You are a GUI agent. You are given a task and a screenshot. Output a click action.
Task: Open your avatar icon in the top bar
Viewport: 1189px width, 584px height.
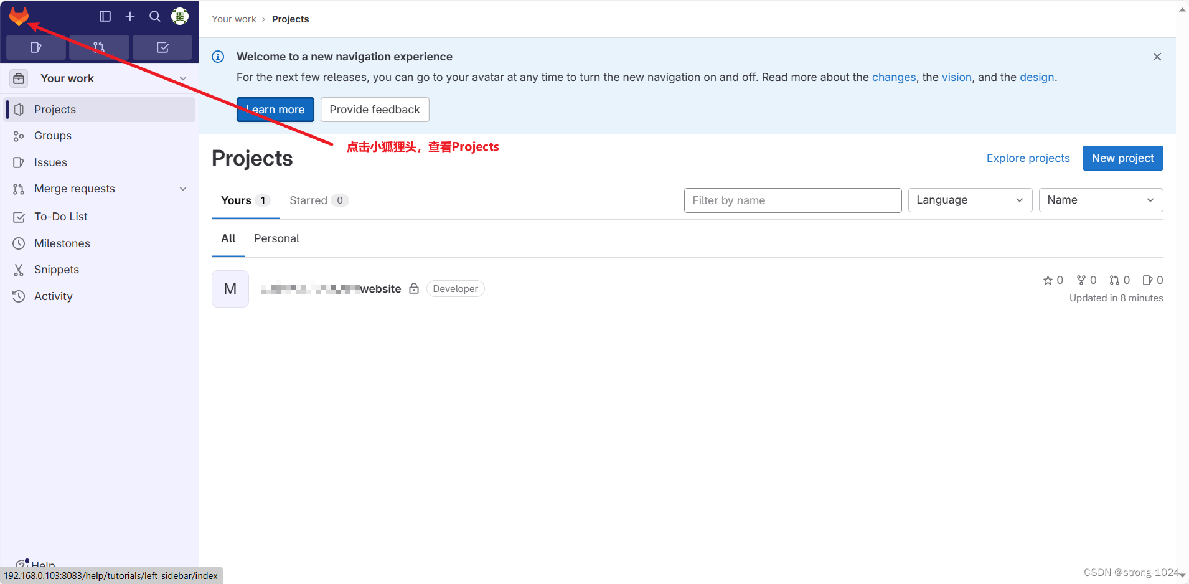point(179,16)
